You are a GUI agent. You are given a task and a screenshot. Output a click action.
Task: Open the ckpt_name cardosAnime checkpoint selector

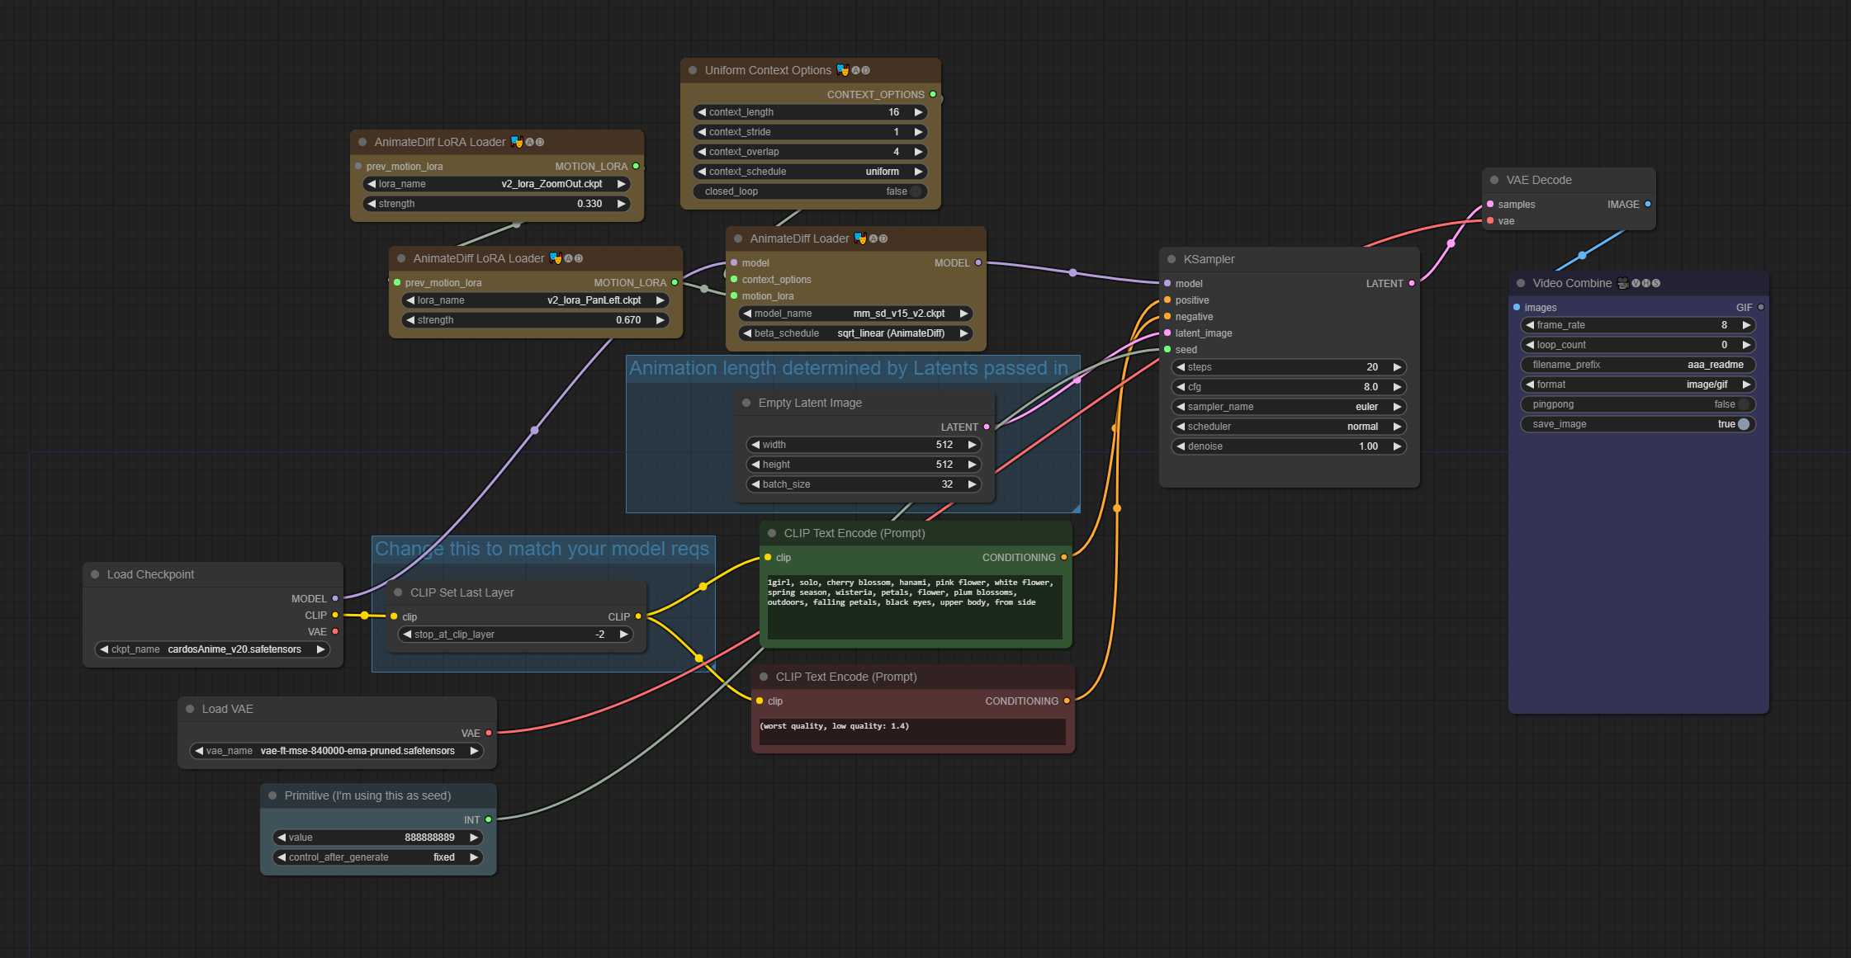tap(213, 649)
